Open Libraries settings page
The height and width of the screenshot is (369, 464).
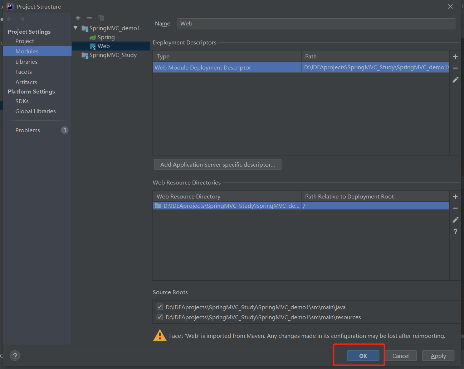26,62
